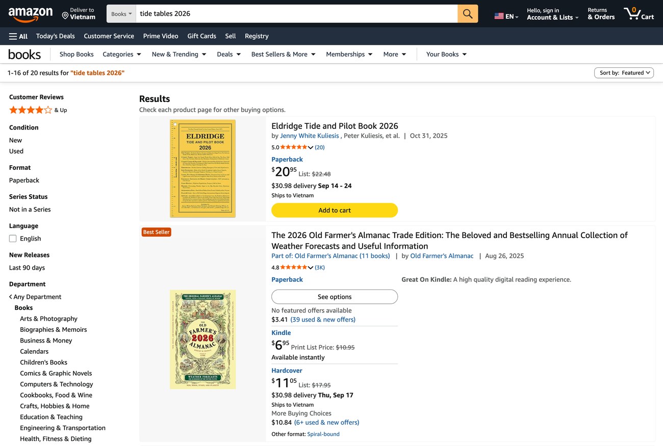Click the Deliver to Vietnam location pin
This screenshot has width=663, height=446.
[65, 16]
